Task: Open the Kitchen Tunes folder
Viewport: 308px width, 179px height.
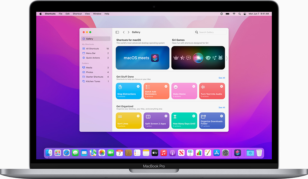Action: [x=96, y=81]
